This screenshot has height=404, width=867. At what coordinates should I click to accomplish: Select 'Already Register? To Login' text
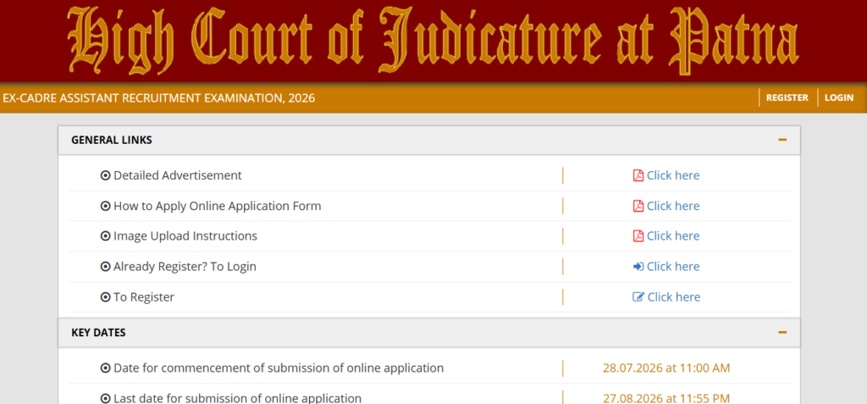pos(185,267)
